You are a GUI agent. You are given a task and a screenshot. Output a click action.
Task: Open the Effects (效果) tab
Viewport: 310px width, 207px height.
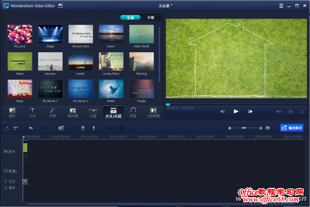point(53,112)
